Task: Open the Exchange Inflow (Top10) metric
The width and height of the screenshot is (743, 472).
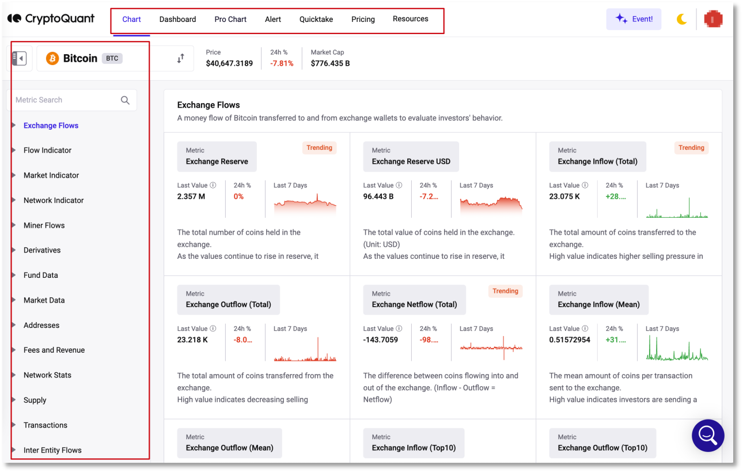Action: pyautogui.click(x=414, y=443)
